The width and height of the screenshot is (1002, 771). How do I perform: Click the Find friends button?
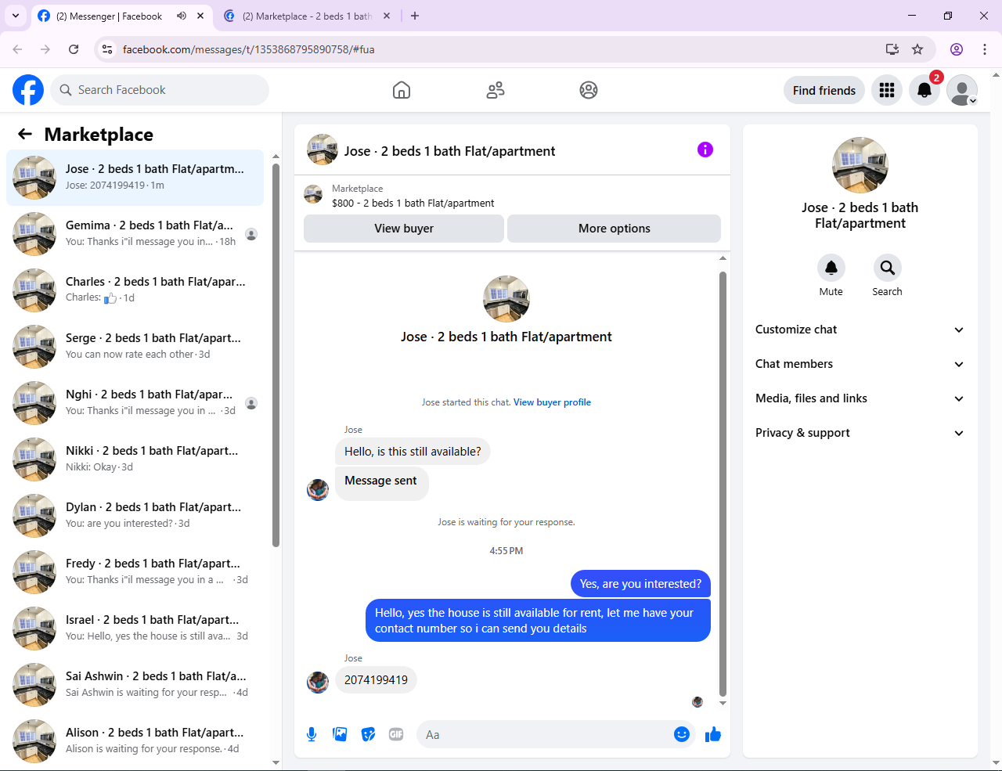click(824, 90)
